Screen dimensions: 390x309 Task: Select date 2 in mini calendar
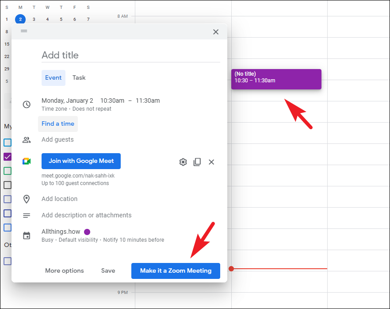click(20, 19)
